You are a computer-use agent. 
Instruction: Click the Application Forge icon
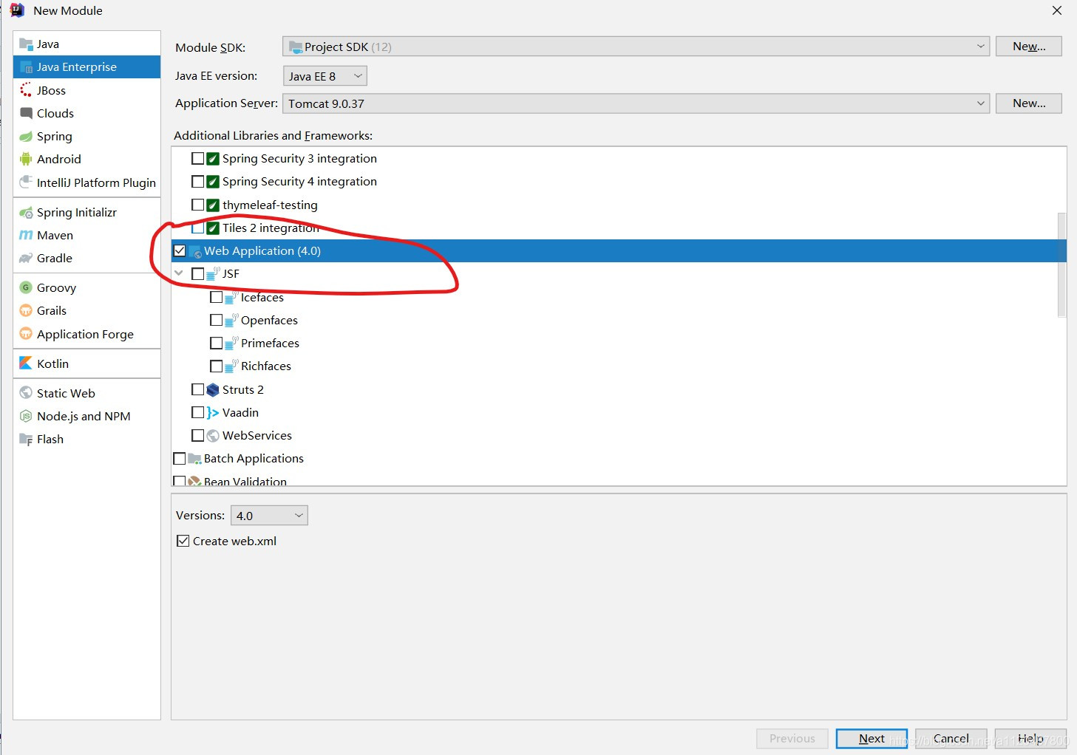pyautogui.click(x=27, y=334)
